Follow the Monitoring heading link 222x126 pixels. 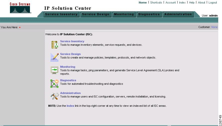click(68, 67)
